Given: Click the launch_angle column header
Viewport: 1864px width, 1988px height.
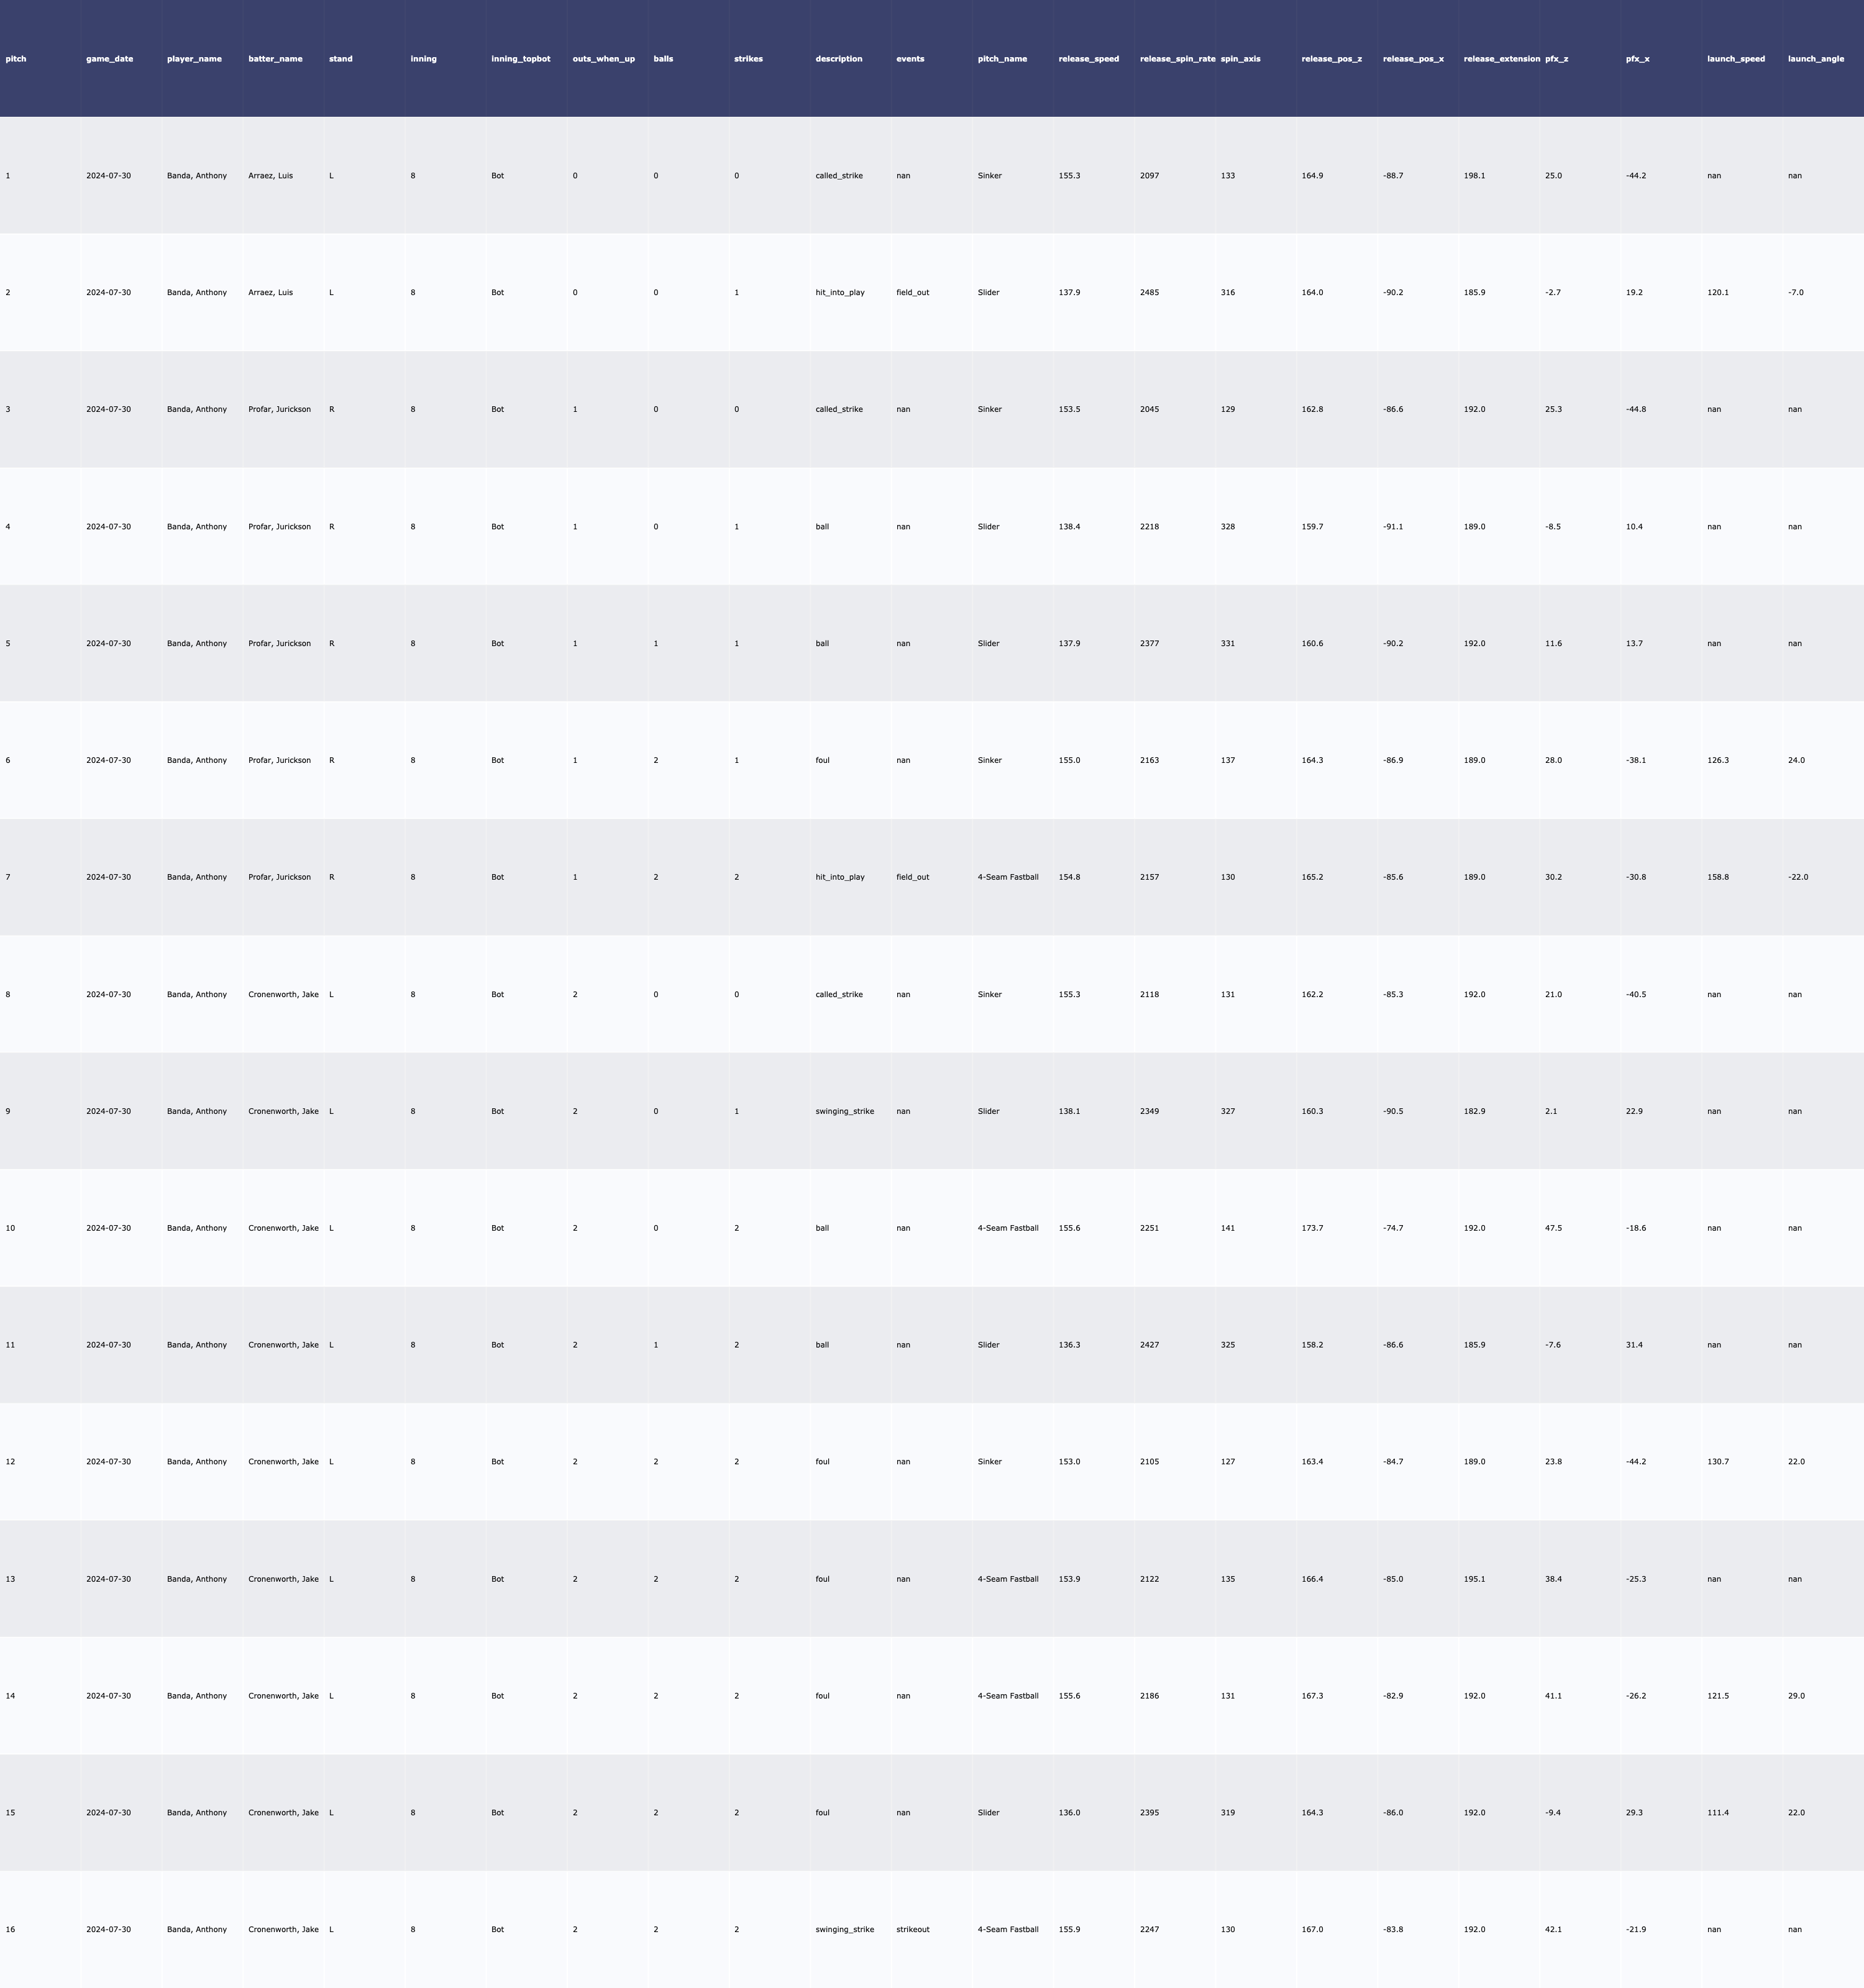Looking at the screenshot, I should 1815,59.
